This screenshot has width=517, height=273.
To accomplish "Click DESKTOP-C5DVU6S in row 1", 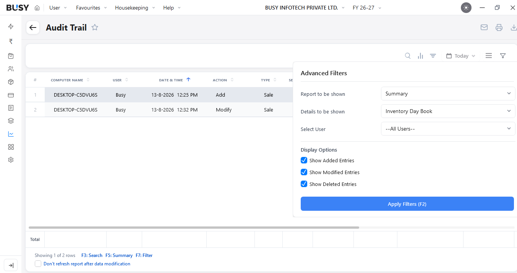I will [76, 95].
